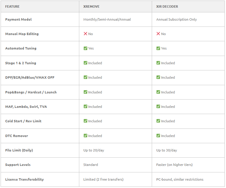Click 'Annual Subscription Only' text
The width and height of the screenshot is (226, 188).
[x=177, y=19]
